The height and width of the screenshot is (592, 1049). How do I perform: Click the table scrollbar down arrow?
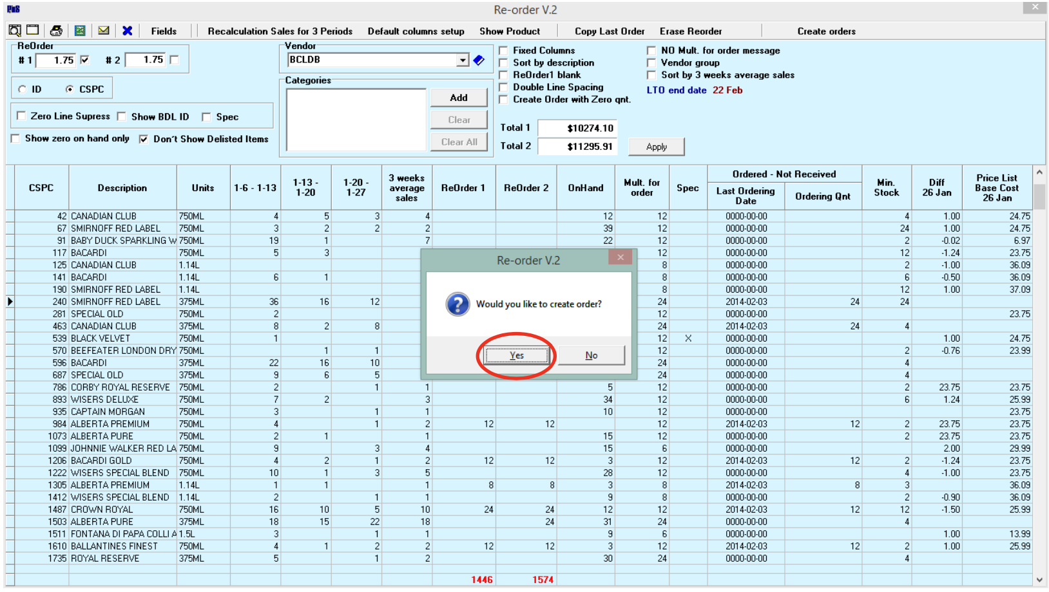click(1039, 580)
